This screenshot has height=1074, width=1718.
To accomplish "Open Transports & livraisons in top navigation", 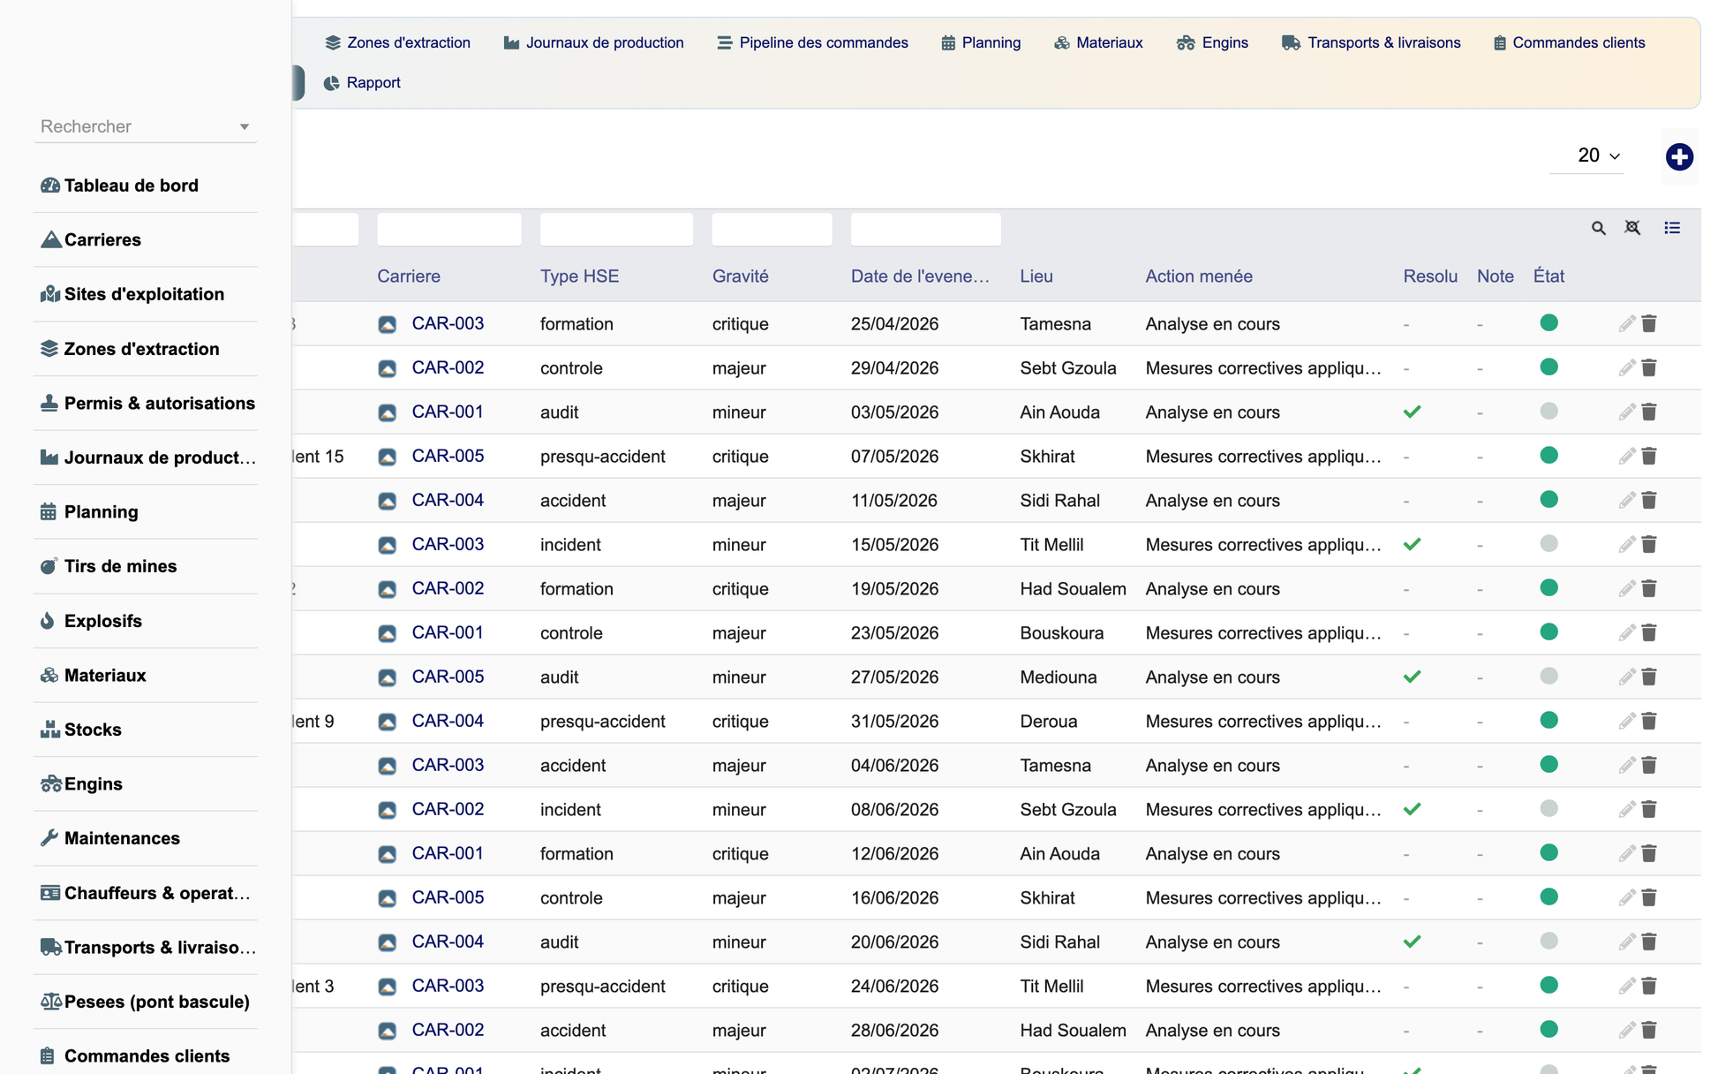I will coord(1371,42).
